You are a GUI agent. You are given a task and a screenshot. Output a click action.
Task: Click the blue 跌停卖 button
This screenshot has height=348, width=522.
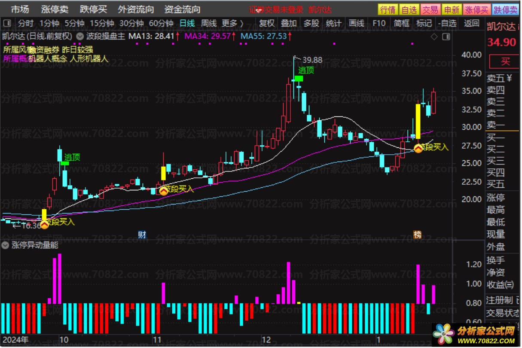click(505, 10)
